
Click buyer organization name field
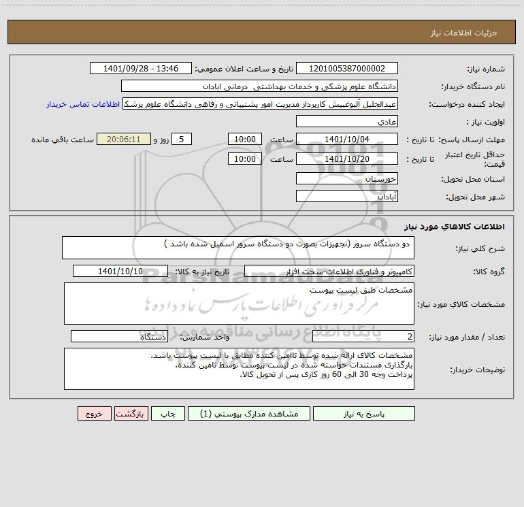[x=259, y=86]
